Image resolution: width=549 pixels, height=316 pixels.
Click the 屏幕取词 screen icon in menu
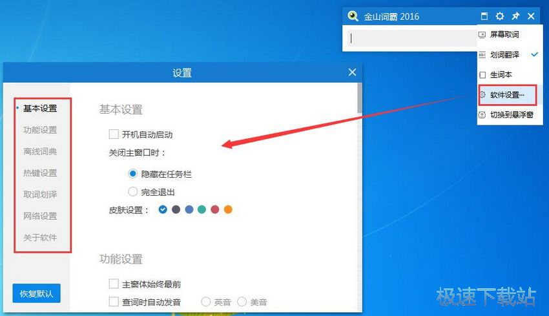[482, 35]
